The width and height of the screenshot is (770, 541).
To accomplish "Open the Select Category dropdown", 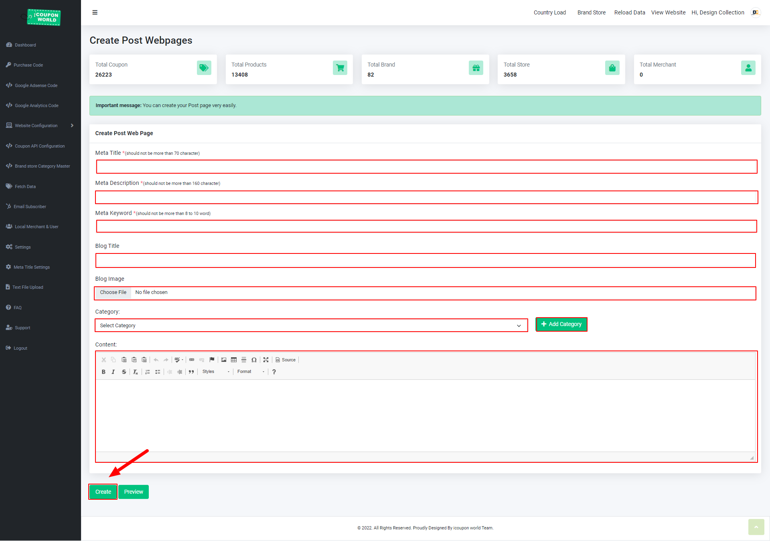I will tap(311, 325).
